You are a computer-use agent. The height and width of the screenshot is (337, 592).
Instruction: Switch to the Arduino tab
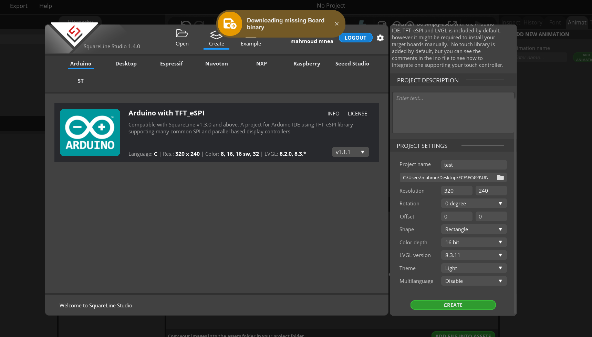coord(81,64)
